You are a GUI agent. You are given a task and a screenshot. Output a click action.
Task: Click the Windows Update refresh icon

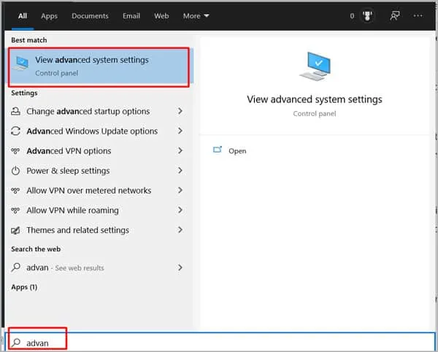(x=15, y=131)
